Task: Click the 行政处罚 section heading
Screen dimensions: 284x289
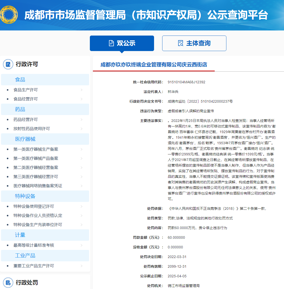Action: click(x=27, y=283)
